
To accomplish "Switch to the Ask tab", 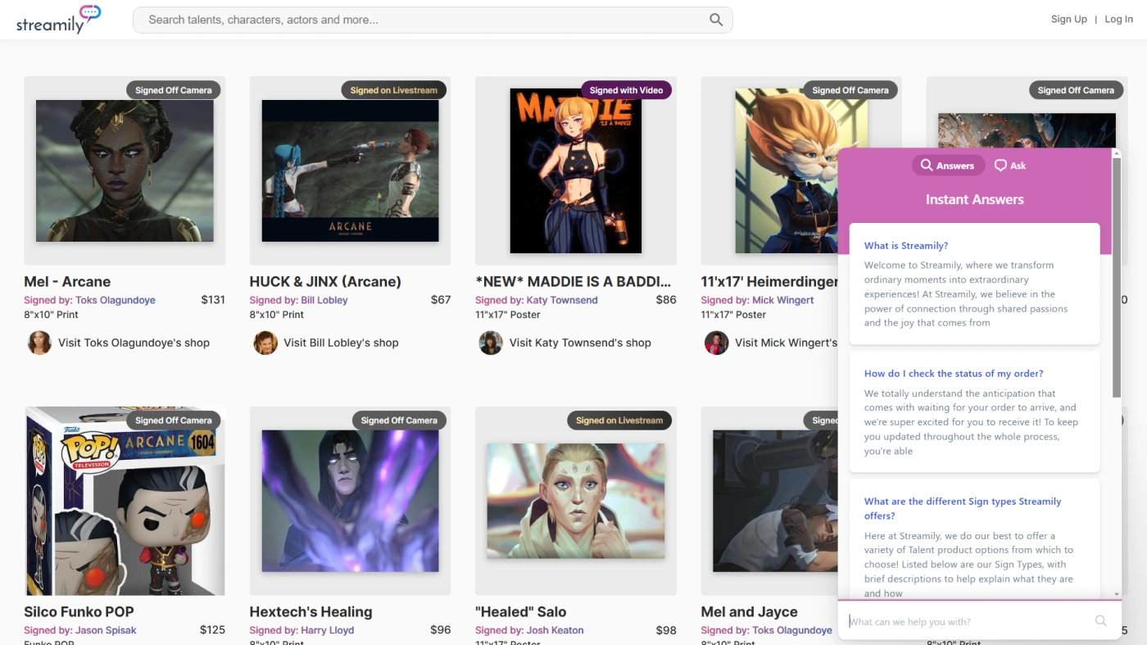I will (1010, 166).
